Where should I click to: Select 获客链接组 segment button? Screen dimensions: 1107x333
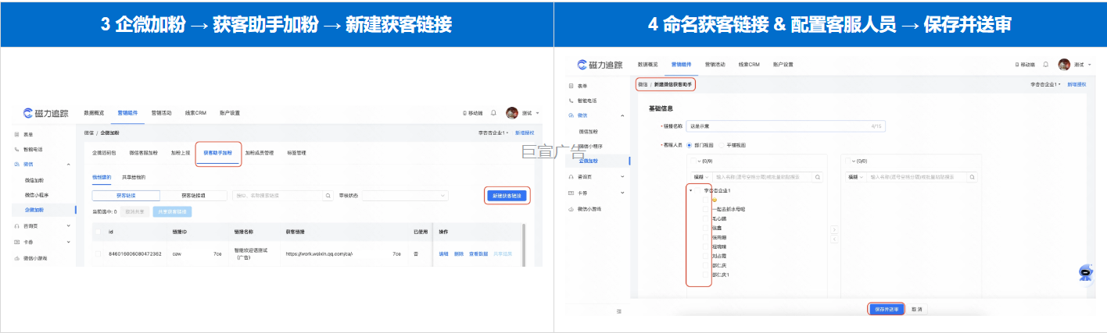tap(193, 196)
